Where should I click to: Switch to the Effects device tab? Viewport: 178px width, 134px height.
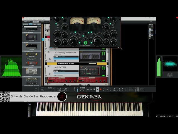click(x=31, y=24)
